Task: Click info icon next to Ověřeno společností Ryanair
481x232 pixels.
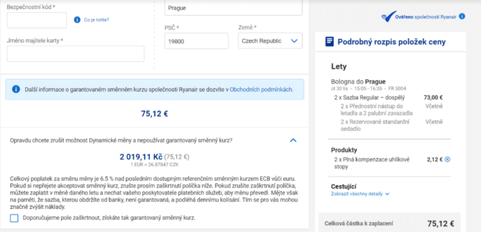Action: pyautogui.click(x=462, y=16)
